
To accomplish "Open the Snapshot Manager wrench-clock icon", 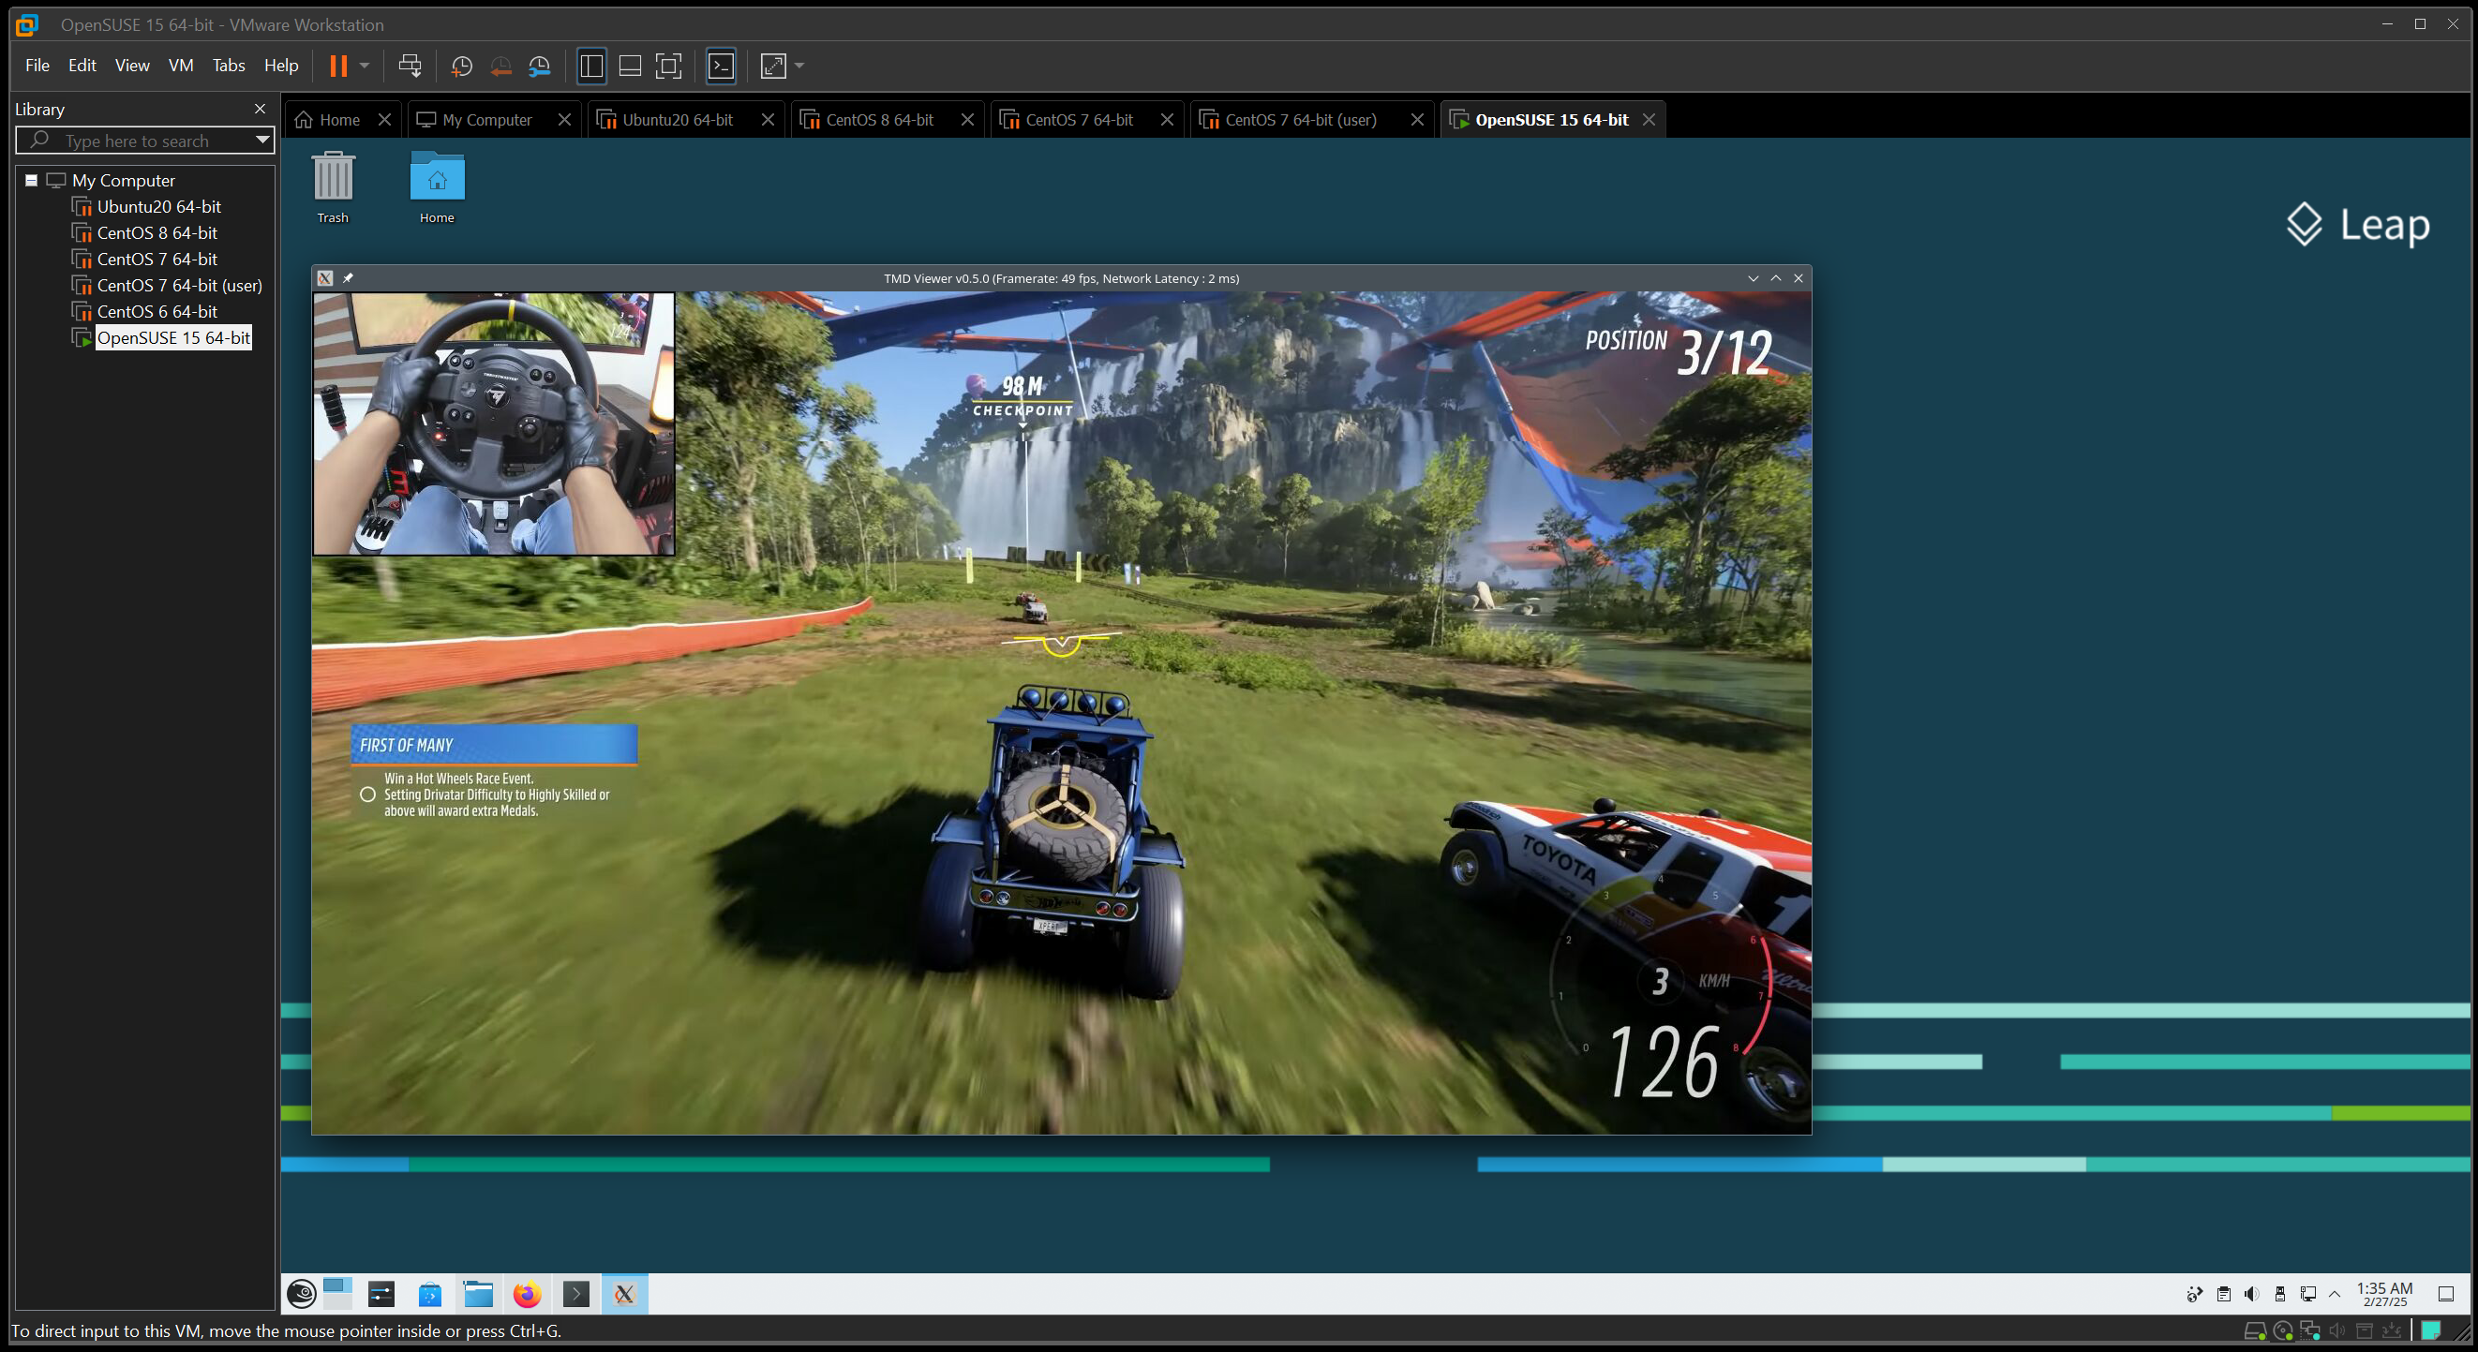I will [540, 66].
